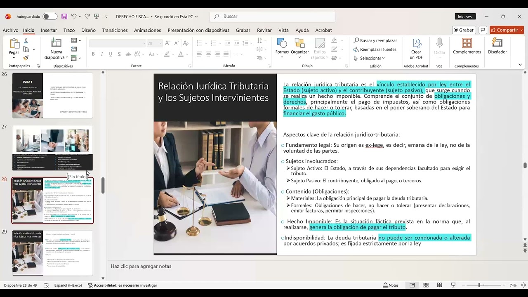This screenshot has height=297, width=528.
Task: Click the bullets list icon
Action: (200, 43)
